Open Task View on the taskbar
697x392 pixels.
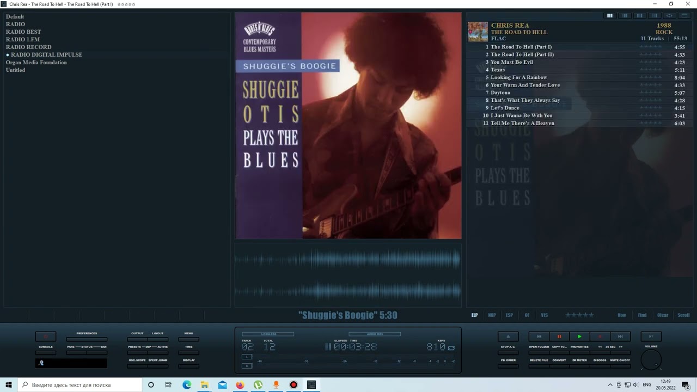[168, 385]
